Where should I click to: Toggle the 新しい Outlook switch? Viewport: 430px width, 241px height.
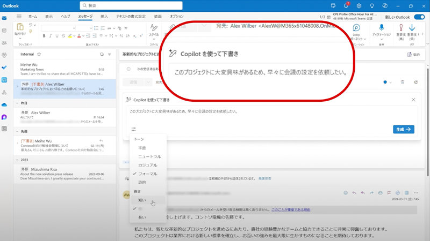click(x=420, y=17)
